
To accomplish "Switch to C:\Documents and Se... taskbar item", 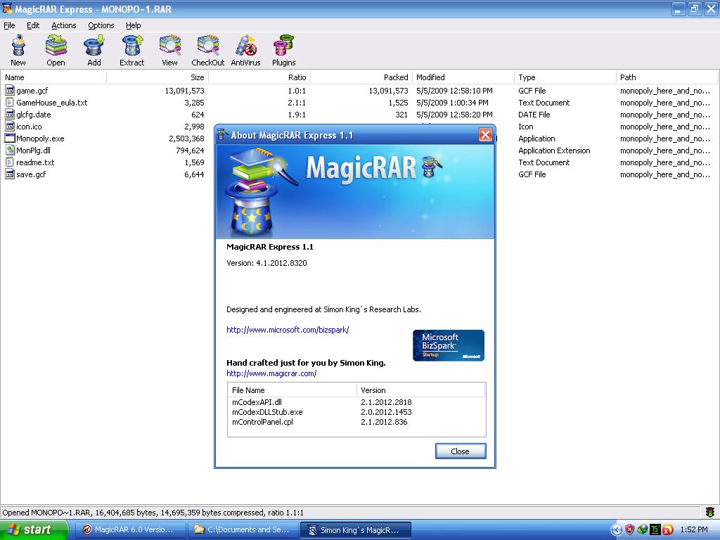I will click(243, 530).
